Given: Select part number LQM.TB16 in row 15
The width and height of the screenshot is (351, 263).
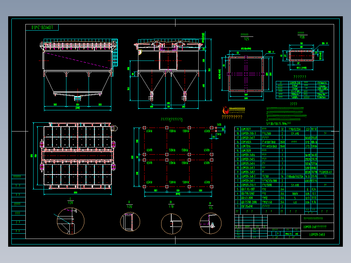Looking at the screenshot, I should pyautogui.click(x=246, y=146).
